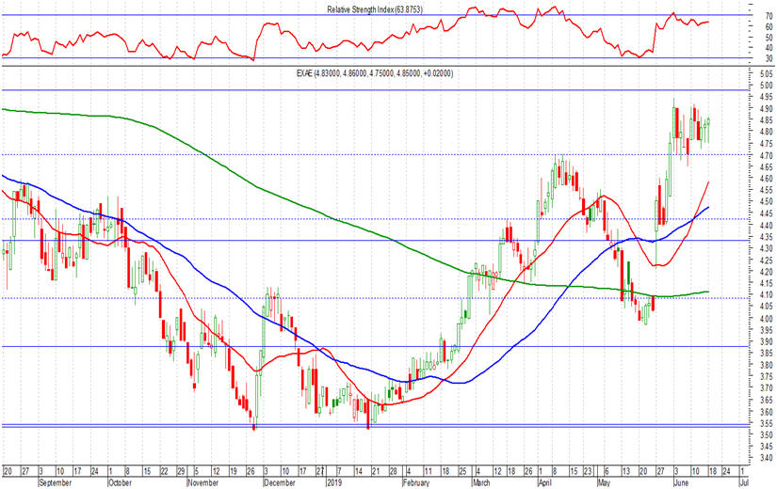Click the Relative Strength Index (63.8753) title
This screenshot has width=777, height=489.
[375, 9]
